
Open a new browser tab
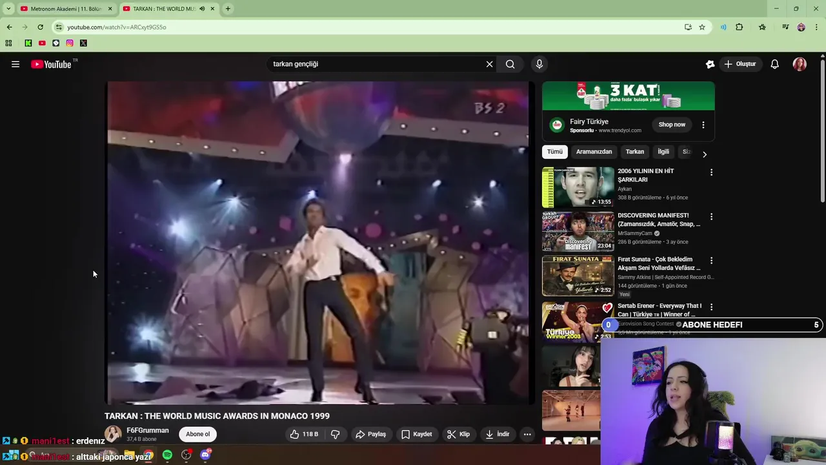click(x=228, y=9)
